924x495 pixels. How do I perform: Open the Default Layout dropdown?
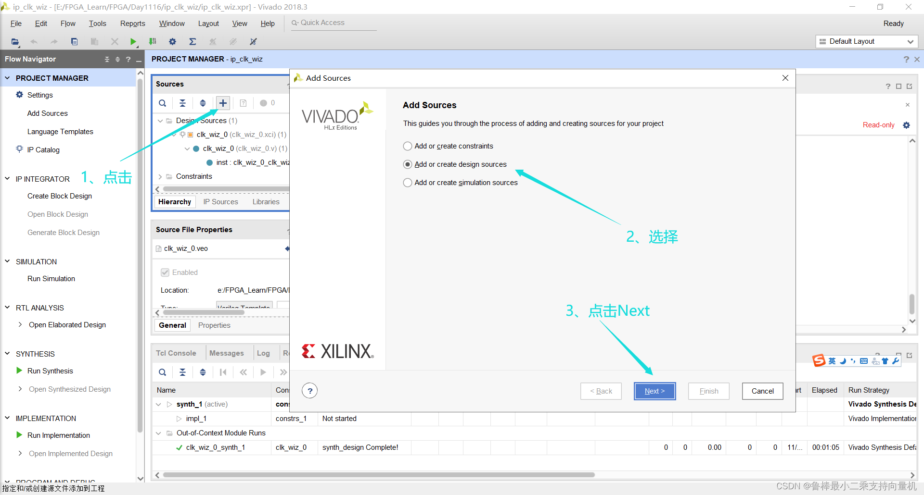click(x=867, y=41)
